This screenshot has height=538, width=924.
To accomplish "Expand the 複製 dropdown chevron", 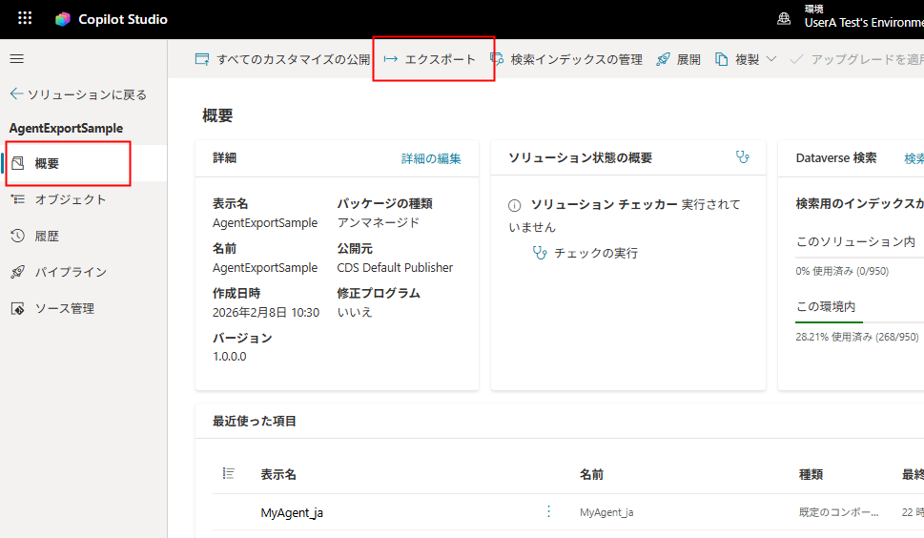I will click(x=770, y=59).
